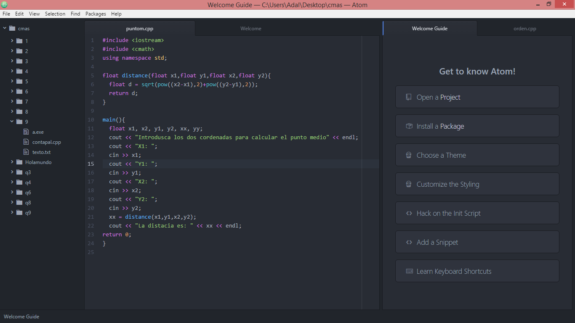The width and height of the screenshot is (575, 323).
Task: Click the folder icon for folder 2
Action: [x=19, y=51]
